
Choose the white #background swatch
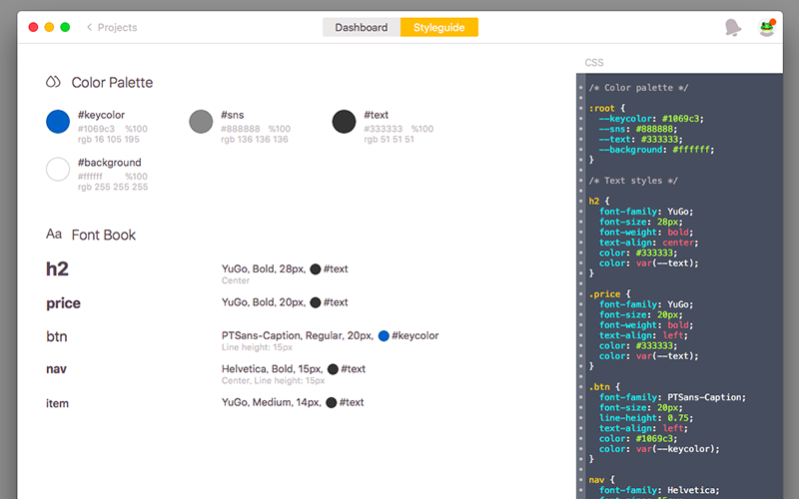(58, 169)
